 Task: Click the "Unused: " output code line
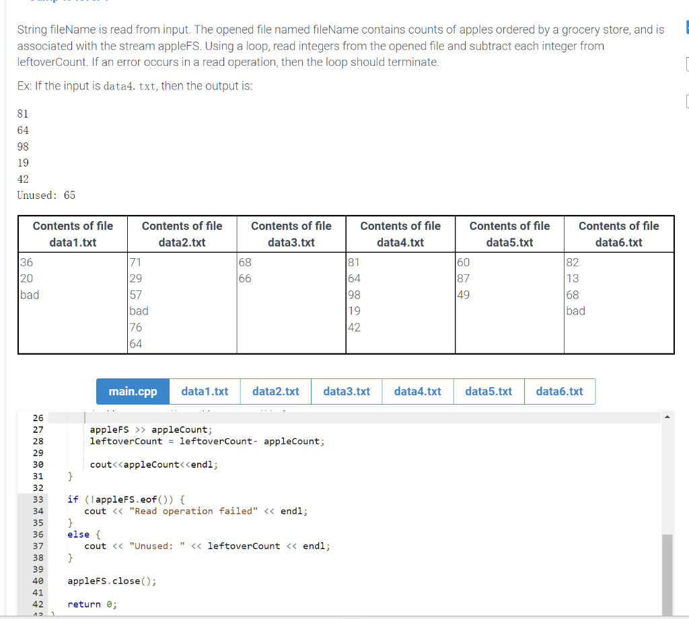pos(207,546)
